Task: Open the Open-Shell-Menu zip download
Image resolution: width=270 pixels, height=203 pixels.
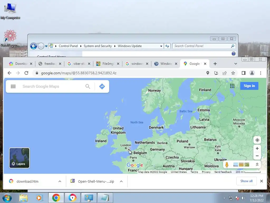Action: point(96,181)
